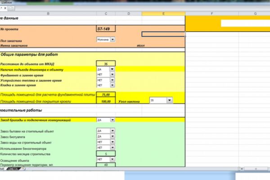This screenshot has height=180, width=270.
Task: Click 'Фундамент в зимнее время' label
Action: click(x=22, y=75)
